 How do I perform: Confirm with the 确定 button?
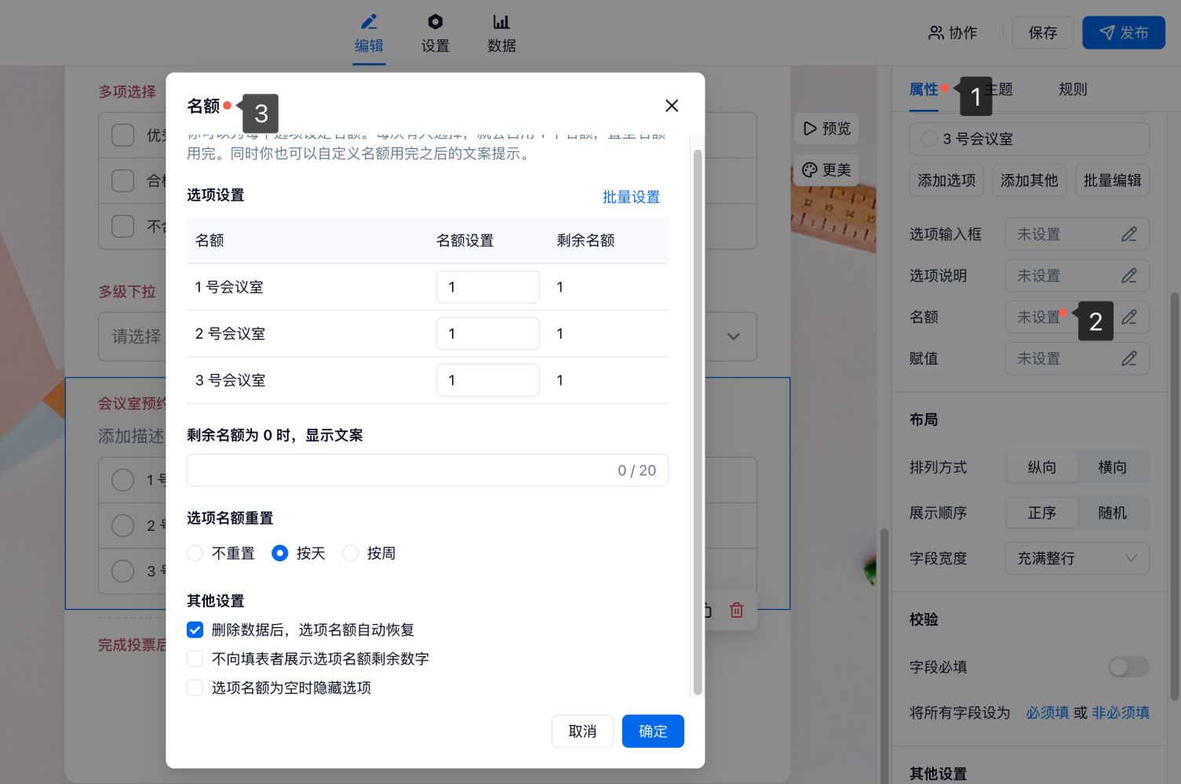pyautogui.click(x=653, y=731)
